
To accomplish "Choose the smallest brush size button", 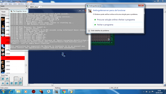I will [16, 79].
